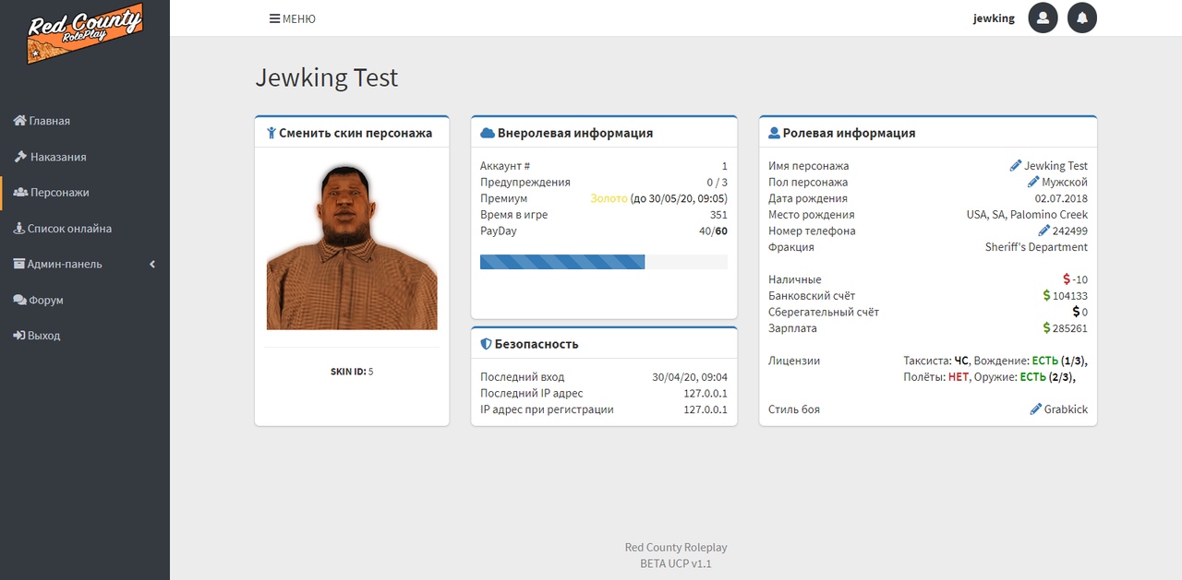
Task: Open the Форум link
Action: coord(85,301)
